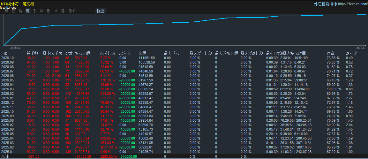Select the 2026.09 month row

pyautogui.click(x=184, y=62)
